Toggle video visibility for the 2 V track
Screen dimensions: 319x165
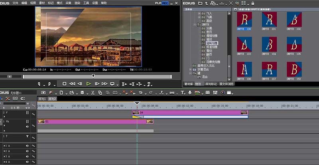tap(27, 113)
